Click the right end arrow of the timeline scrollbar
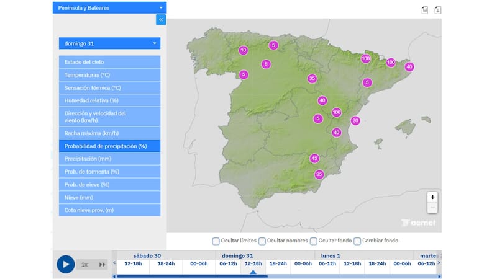This screenshot has height=279, width=497. tap(440, 277)
